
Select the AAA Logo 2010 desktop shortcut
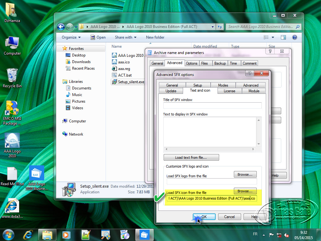[12, 145]
